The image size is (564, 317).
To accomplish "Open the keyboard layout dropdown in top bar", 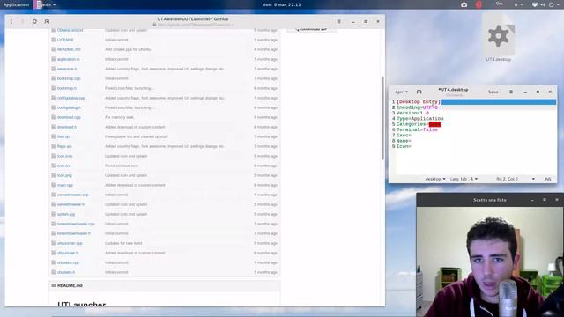I will tap(518, 4).
